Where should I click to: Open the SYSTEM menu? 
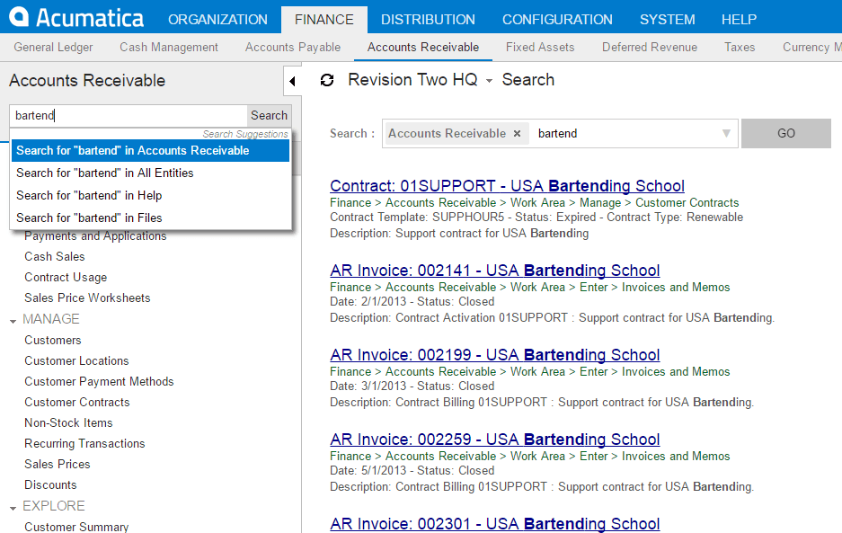pyautogui.click(x=667, y=20)
